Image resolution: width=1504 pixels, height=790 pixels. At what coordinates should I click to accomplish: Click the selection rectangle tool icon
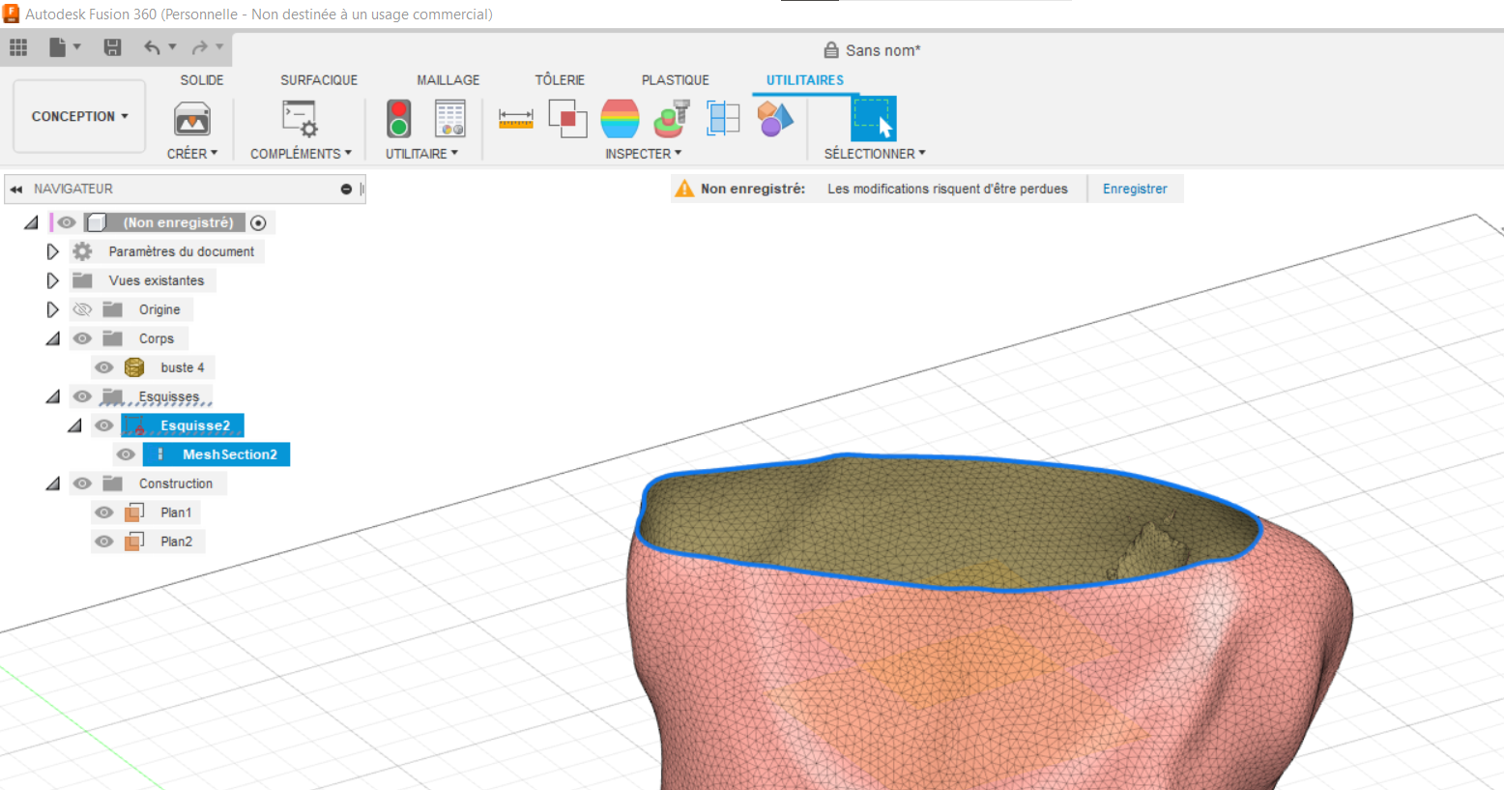pos(873,119)
